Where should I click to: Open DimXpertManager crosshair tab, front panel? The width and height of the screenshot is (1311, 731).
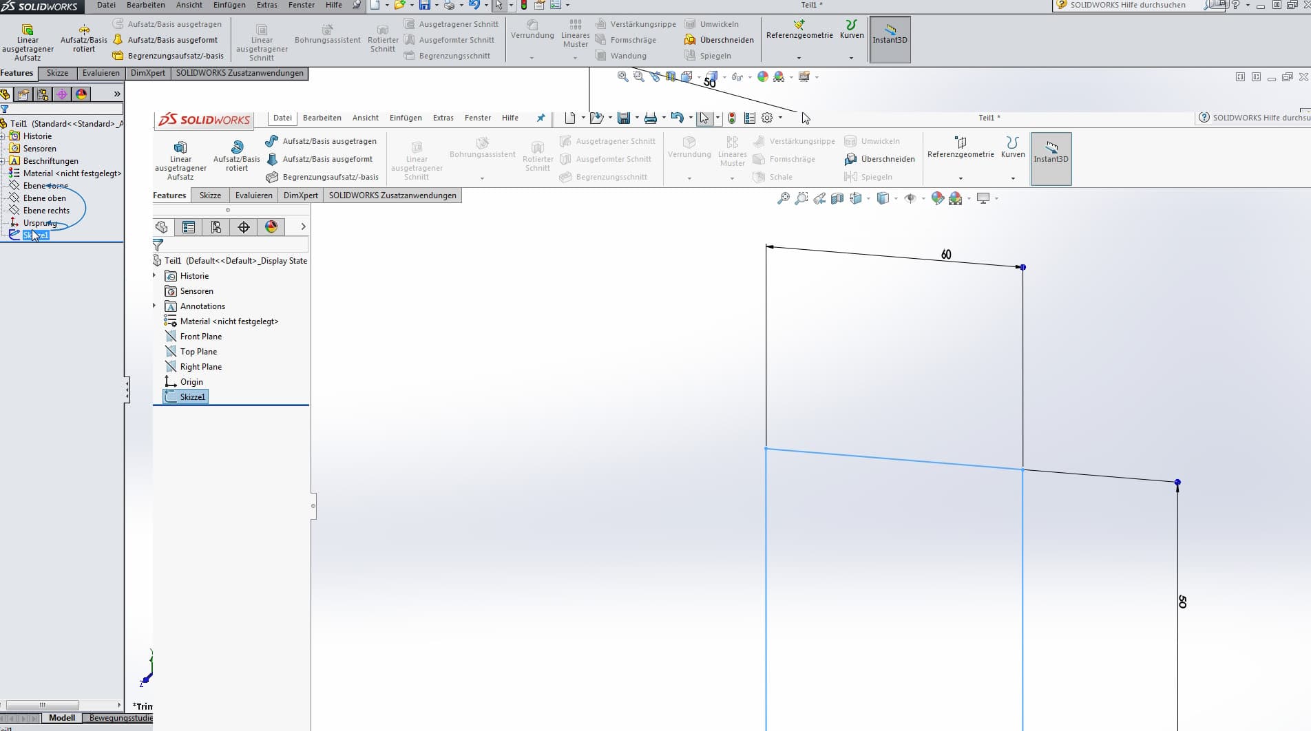coord(244,227)
